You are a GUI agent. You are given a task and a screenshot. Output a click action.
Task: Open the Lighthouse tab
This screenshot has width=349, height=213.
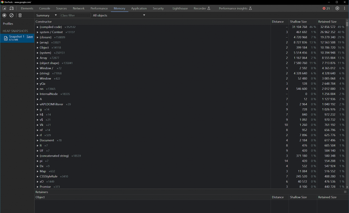pos(180,8)
